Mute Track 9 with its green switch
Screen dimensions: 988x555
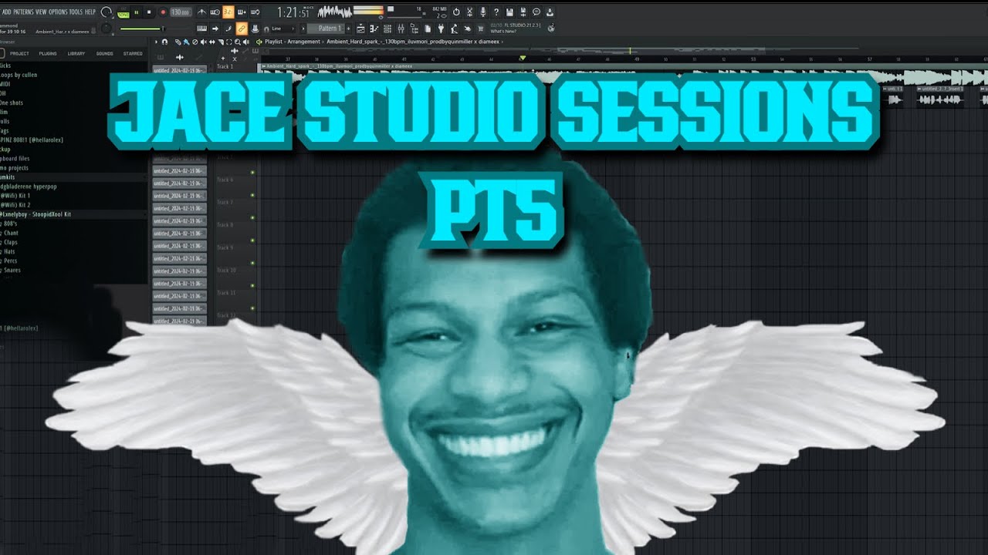(252, 263)
